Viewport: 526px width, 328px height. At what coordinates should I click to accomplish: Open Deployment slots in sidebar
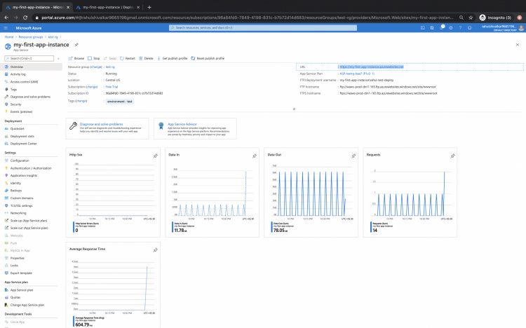click(x=22, y=137)
